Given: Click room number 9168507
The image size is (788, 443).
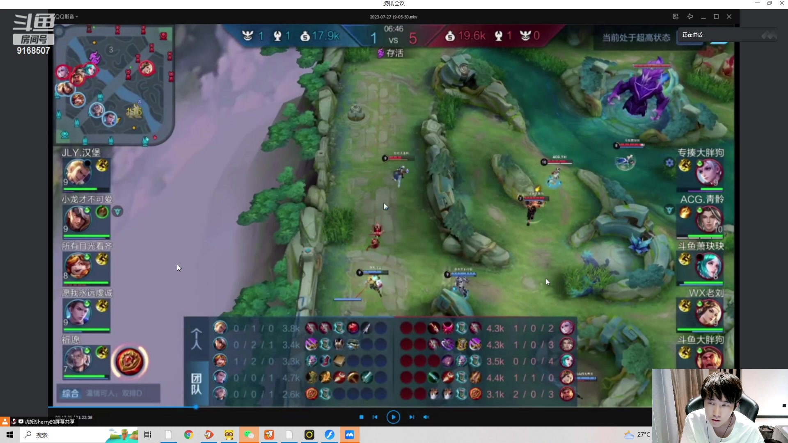Looking at the screenshot, I should pyautogui.click(x=33, y=50).
